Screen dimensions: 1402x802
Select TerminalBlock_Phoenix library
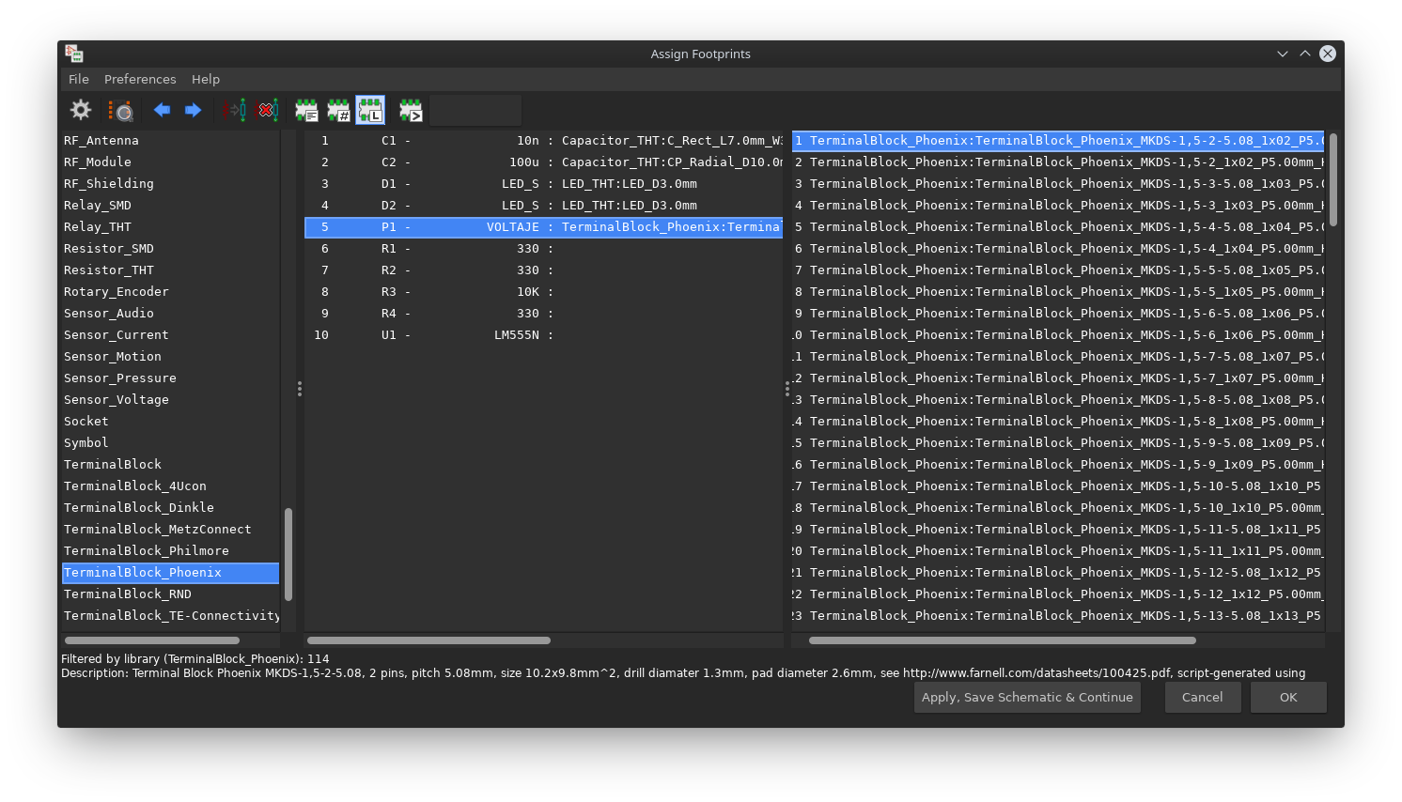coord(171,573)
